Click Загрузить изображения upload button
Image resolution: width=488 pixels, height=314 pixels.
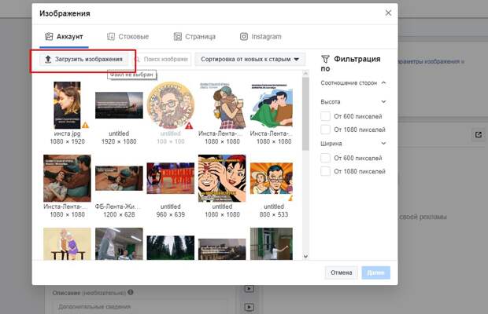(x=83, y=59)
